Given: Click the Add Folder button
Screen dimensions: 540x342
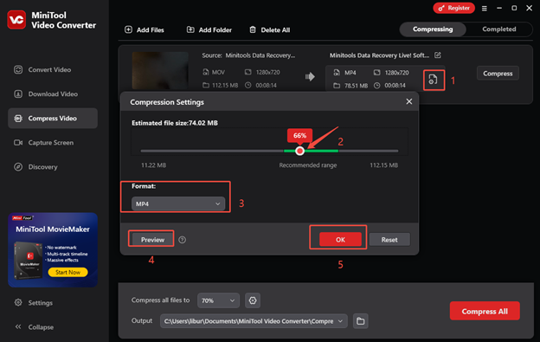Looking at the screenshot, I should [209, 30].
